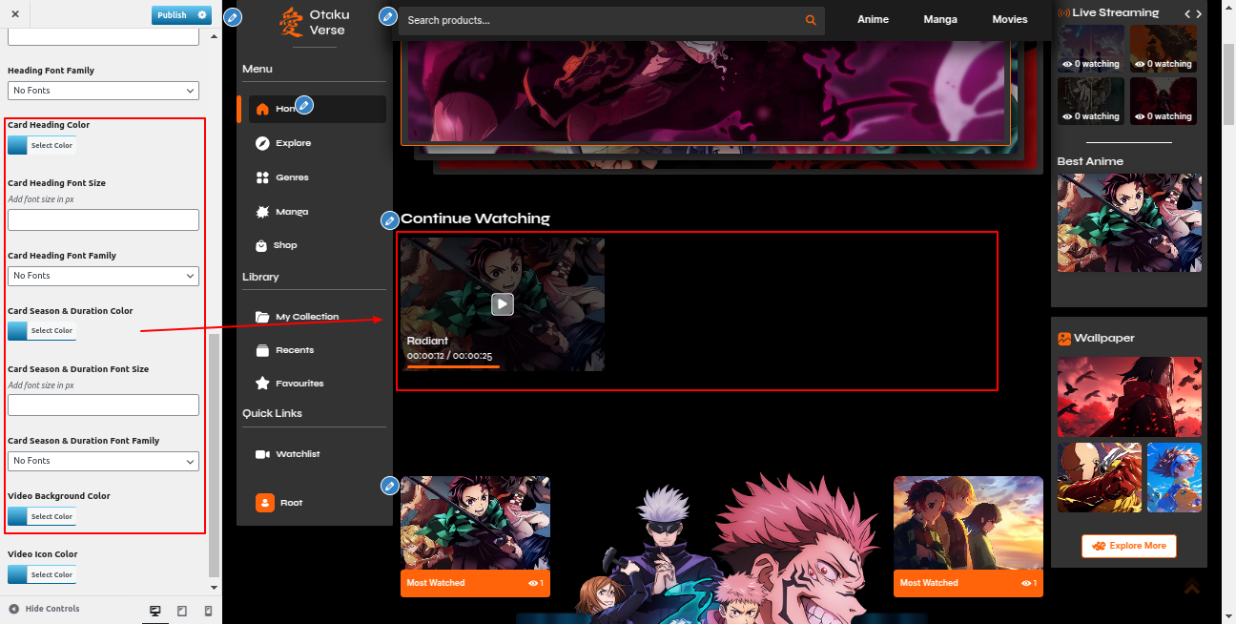Switch to tablet preview device
The height and width of the screenshot is (624, 1236).
click(182, 610)
